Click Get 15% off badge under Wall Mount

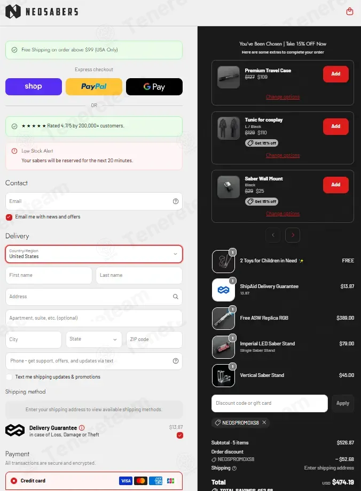(262, 202)
